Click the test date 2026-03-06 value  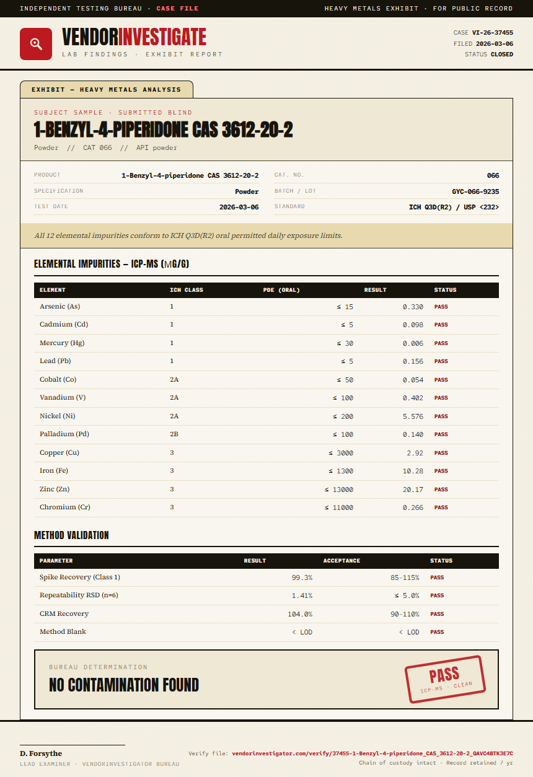239,207
